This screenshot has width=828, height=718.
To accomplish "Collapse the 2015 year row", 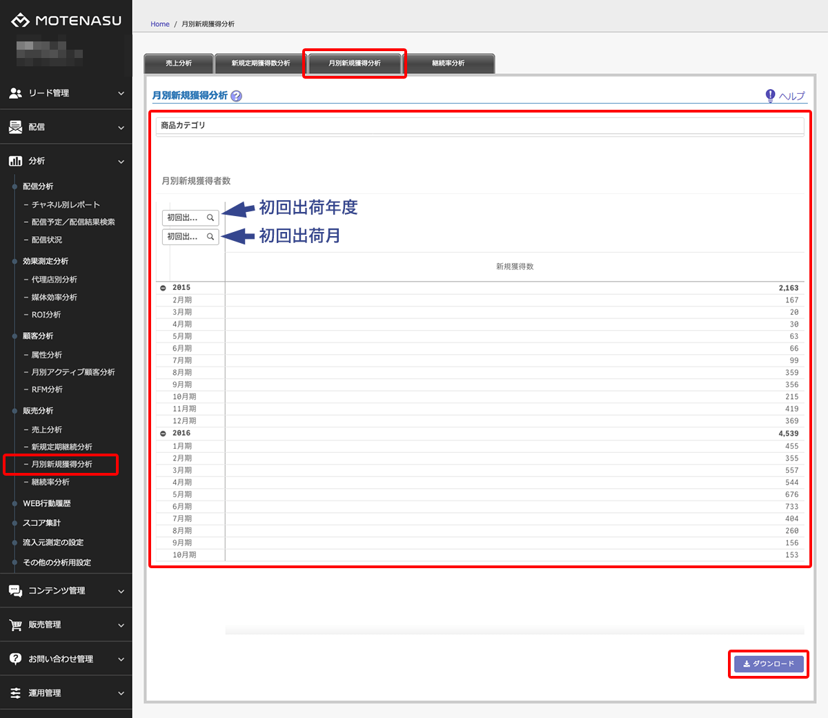I will click(164, 288).
